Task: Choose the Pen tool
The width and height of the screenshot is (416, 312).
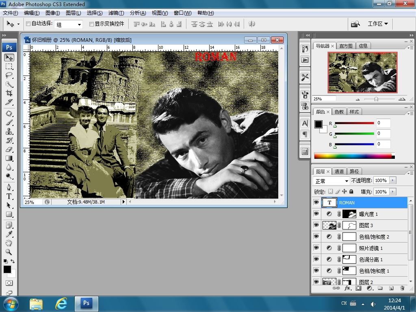Action: (x=9, y=187)
